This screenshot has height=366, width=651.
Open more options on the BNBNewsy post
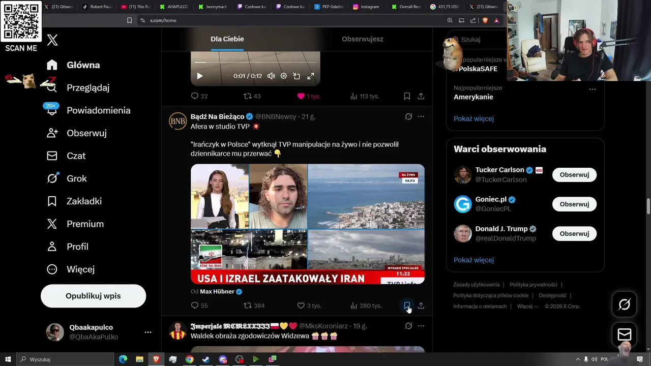[421, 116]
